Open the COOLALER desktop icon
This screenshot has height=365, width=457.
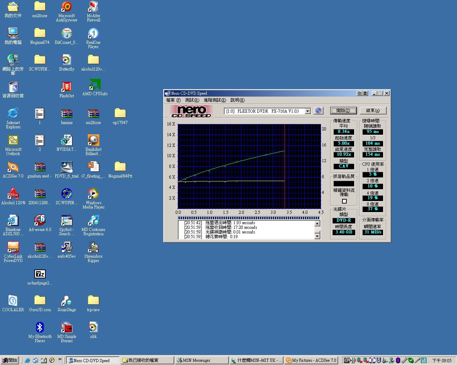pyautogui.click(x=13, y=303)
